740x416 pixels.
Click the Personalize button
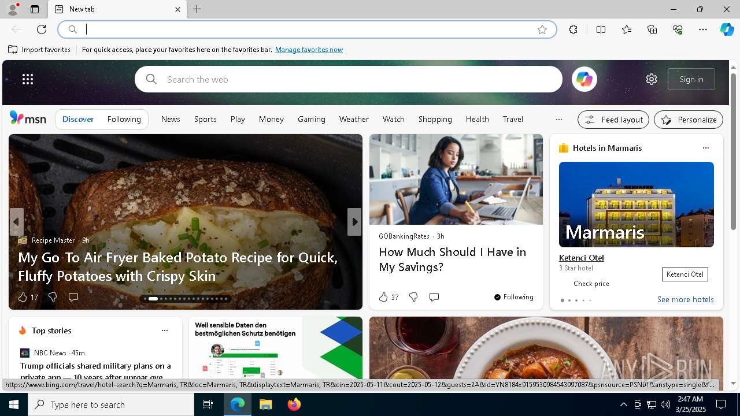[x=689, y=120]
